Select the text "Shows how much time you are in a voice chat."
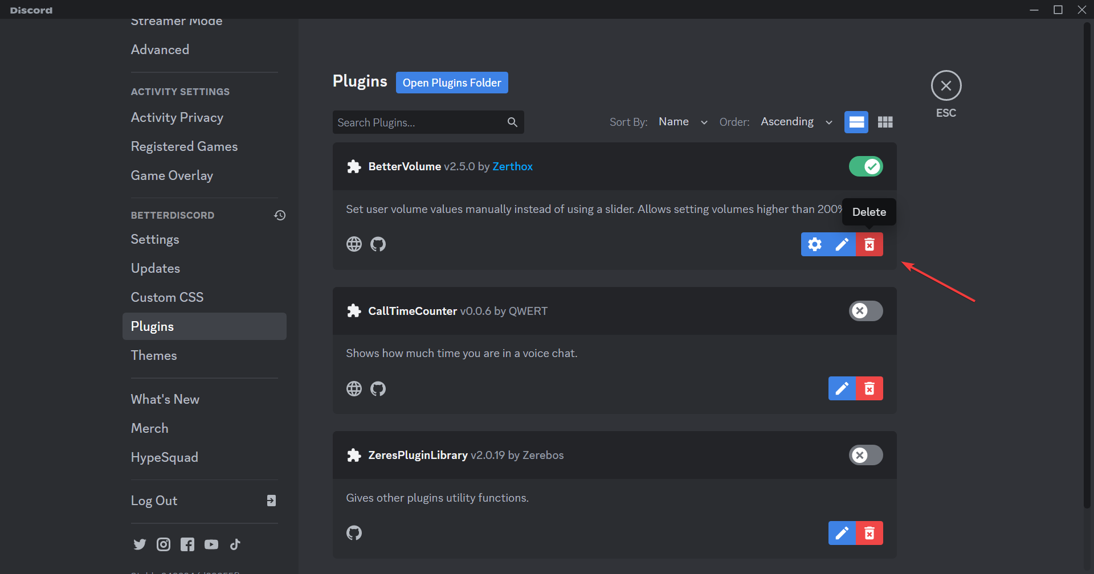 tap(462, 353)
